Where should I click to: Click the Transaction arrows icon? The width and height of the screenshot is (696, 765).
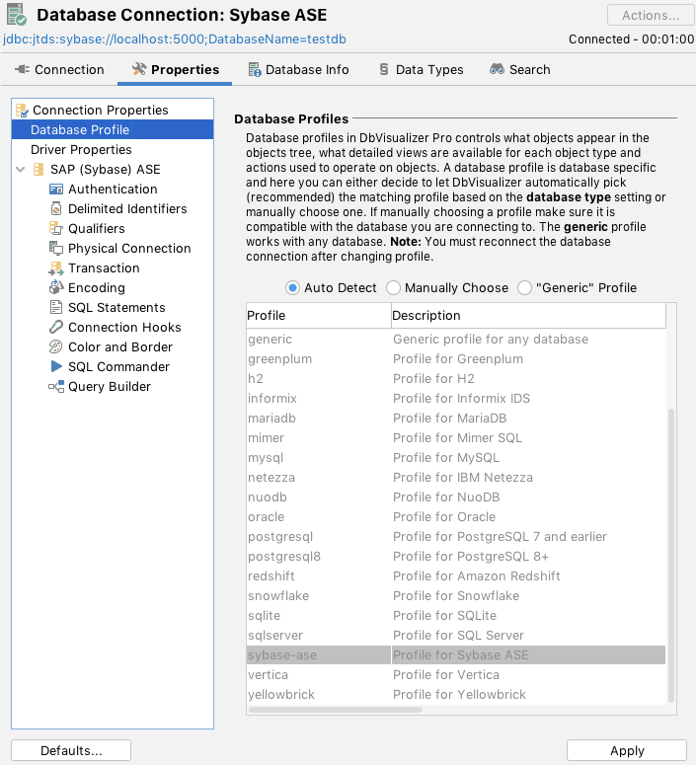click(x=56, y=268)
